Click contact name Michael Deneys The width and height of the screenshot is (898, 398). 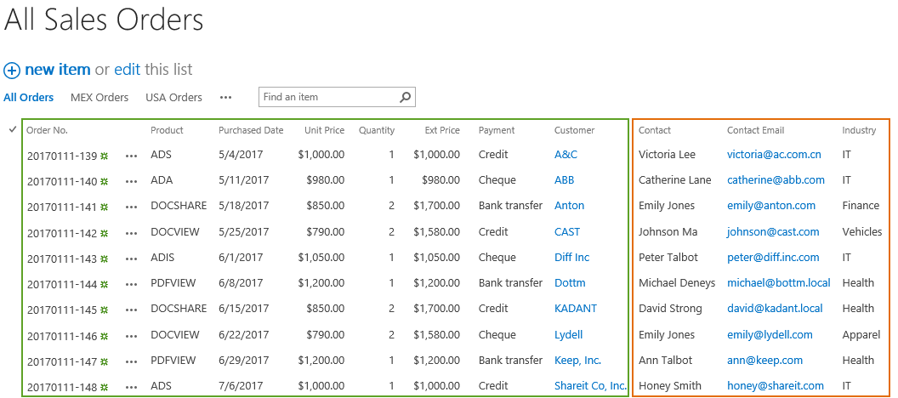[x=677, y=283]
